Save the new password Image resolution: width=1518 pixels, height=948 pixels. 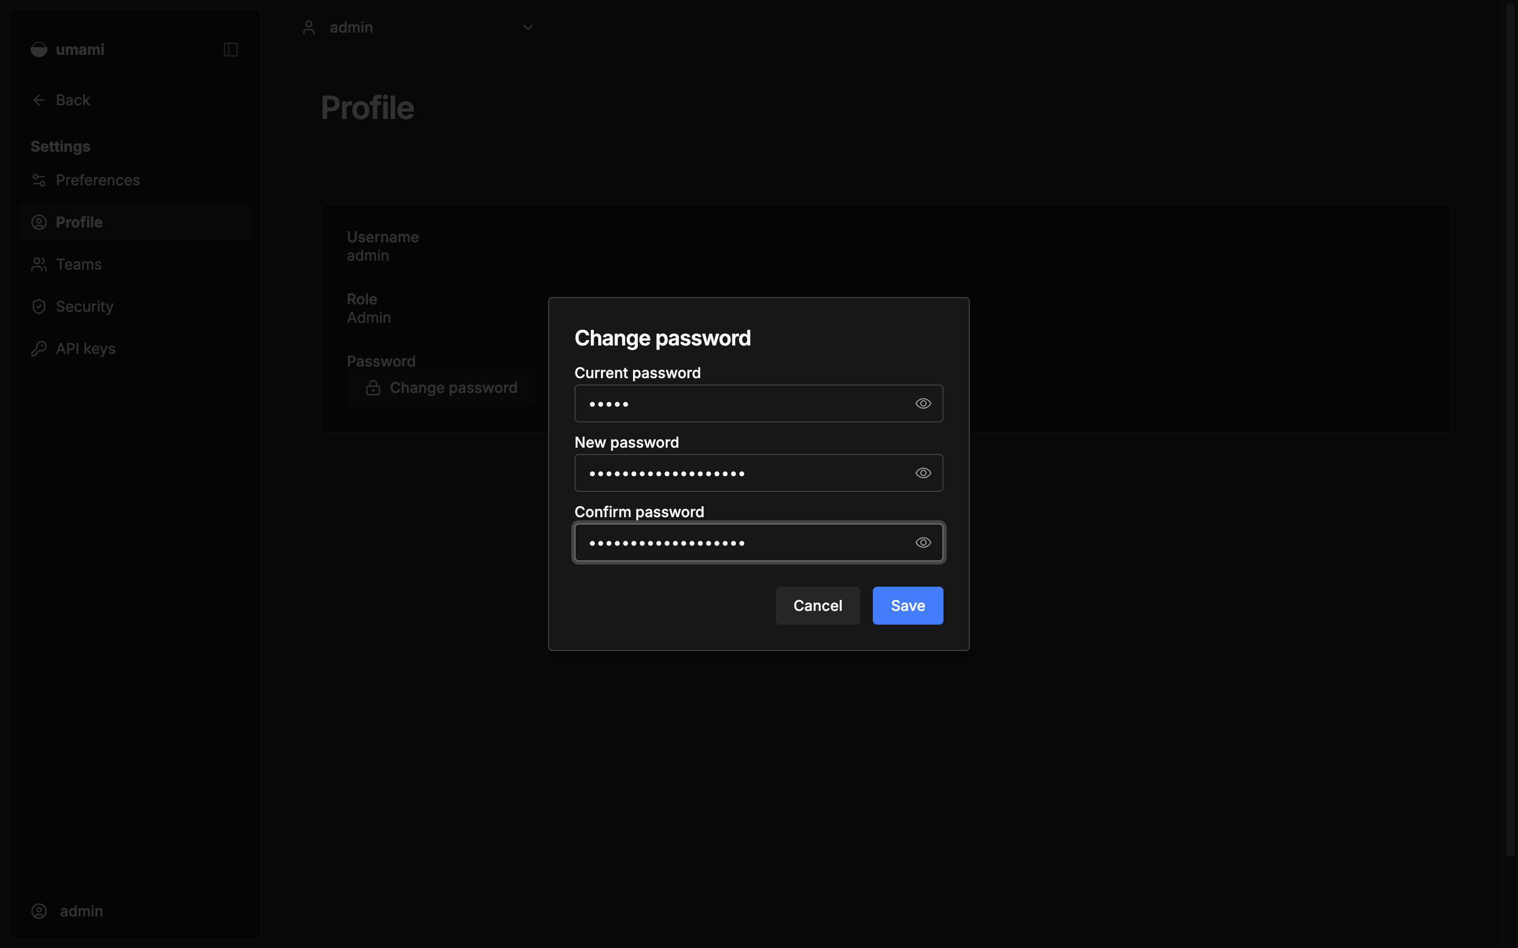[x=908, y=606]
